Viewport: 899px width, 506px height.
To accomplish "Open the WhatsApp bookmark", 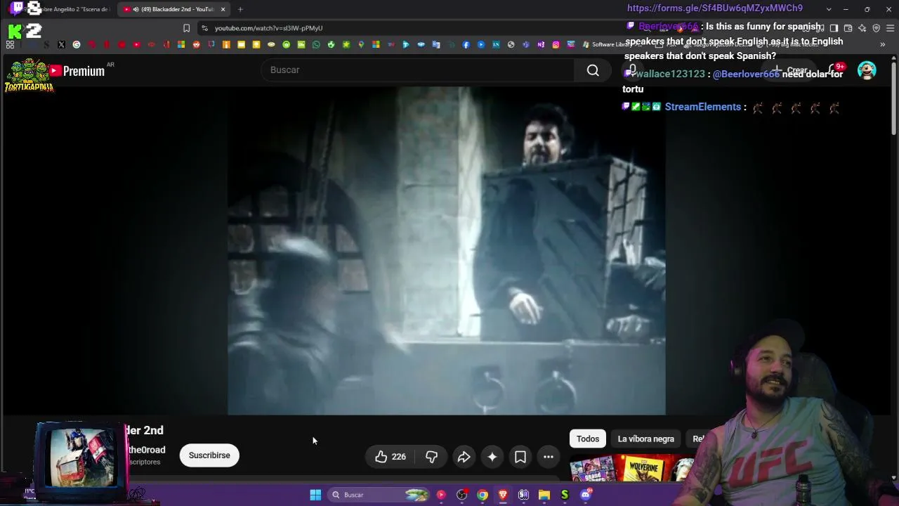I will (316, 45).
